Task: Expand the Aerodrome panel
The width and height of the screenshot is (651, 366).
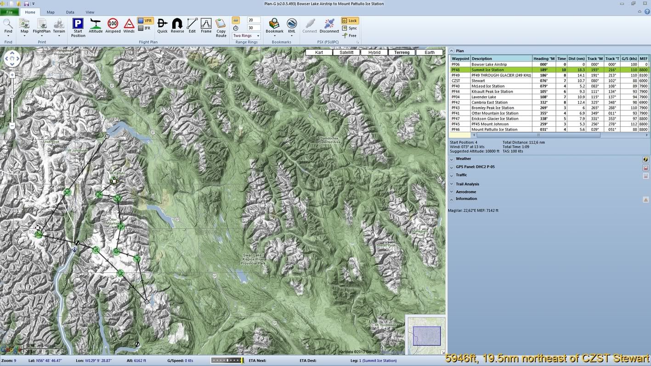Action: (x=451, y=192)
